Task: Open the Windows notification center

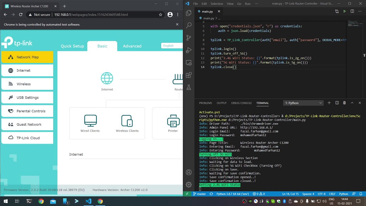Action: click(358, 201)
